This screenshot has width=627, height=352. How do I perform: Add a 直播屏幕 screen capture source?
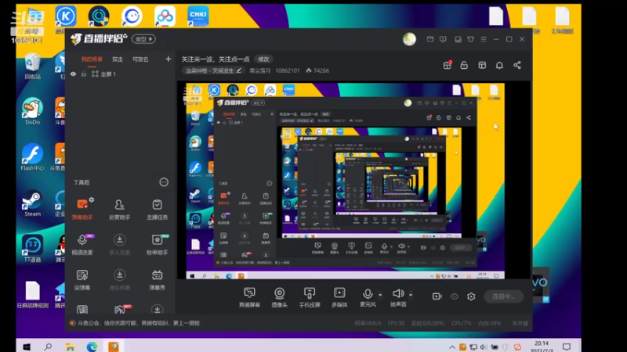[249, 297]
